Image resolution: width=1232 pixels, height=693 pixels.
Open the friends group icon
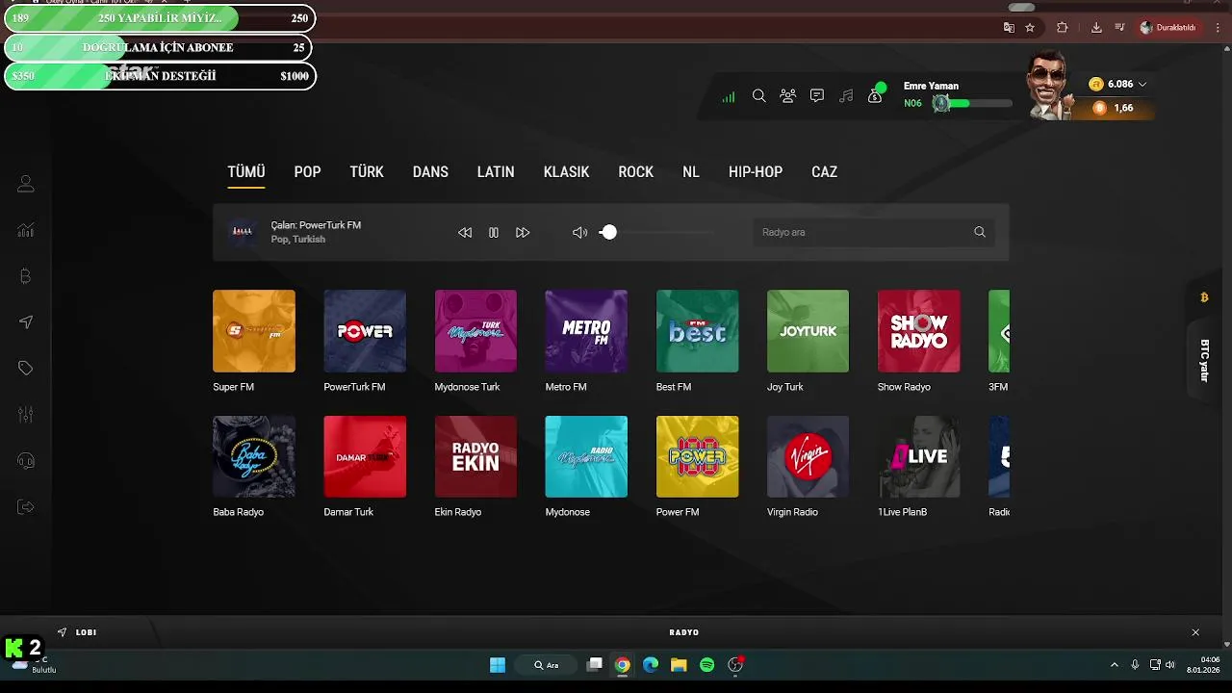coord(788,96)
